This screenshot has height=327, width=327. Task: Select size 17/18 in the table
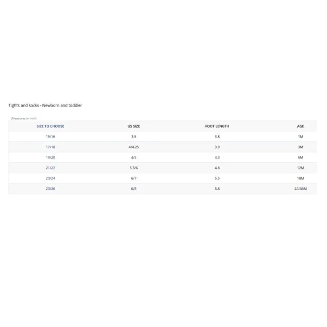(50, 147)
